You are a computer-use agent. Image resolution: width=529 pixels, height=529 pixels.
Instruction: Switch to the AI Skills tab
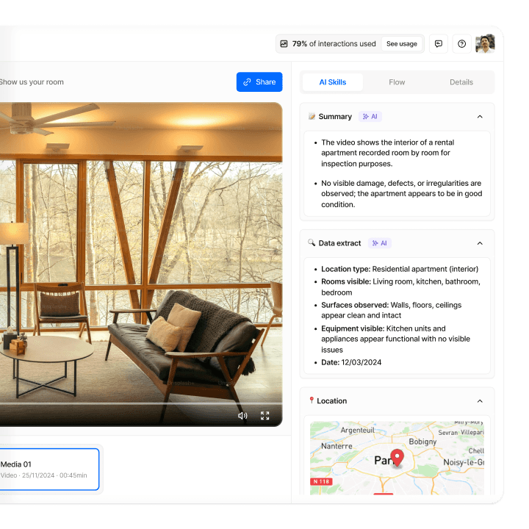click(x=333, y=82)
